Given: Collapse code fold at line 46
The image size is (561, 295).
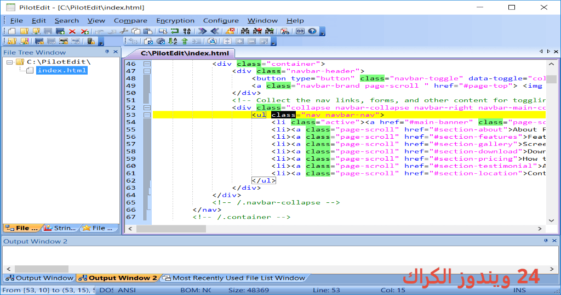Looking at the screenshot, I should click(147, 64).
